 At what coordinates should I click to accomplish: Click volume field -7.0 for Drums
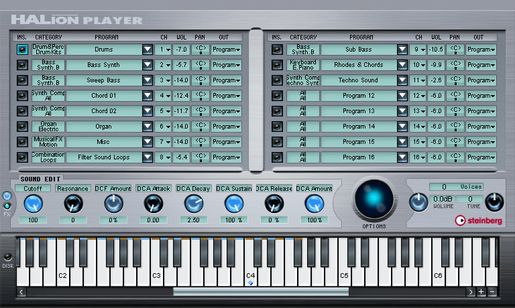181,50
